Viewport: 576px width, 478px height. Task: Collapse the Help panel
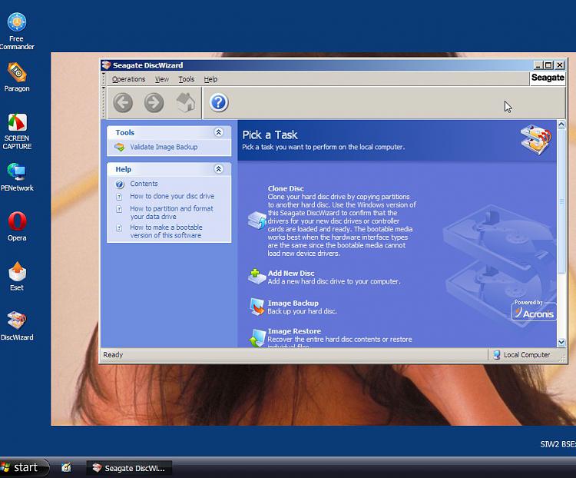(x=219, y=169)
